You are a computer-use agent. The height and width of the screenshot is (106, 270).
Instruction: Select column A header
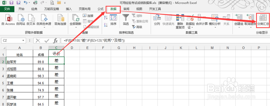tap(19, 48)
